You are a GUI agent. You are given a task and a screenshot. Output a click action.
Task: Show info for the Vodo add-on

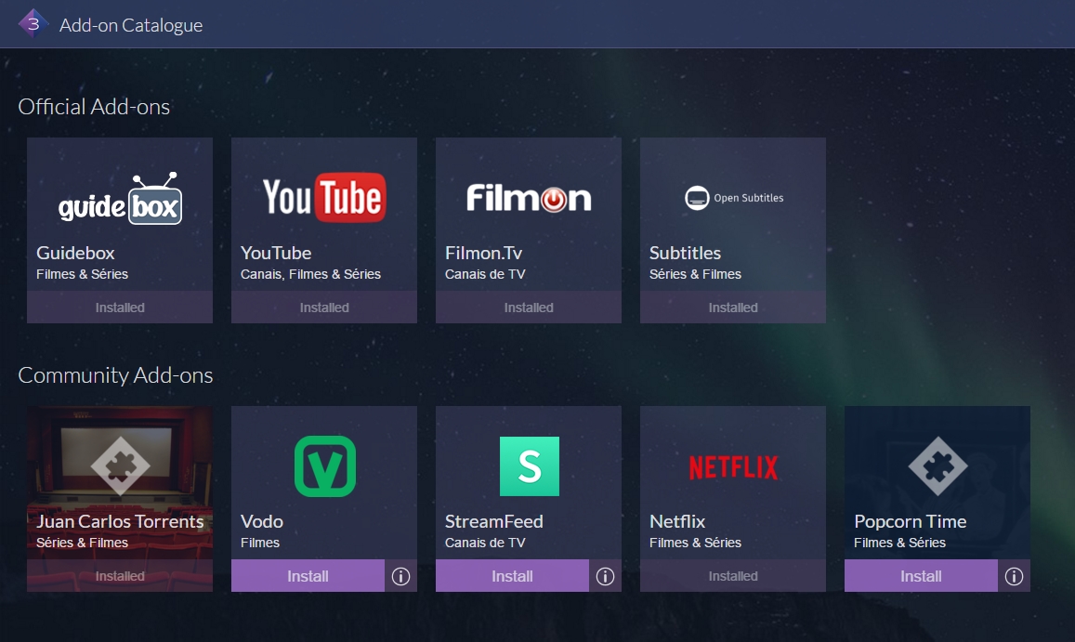pos(401,576)
